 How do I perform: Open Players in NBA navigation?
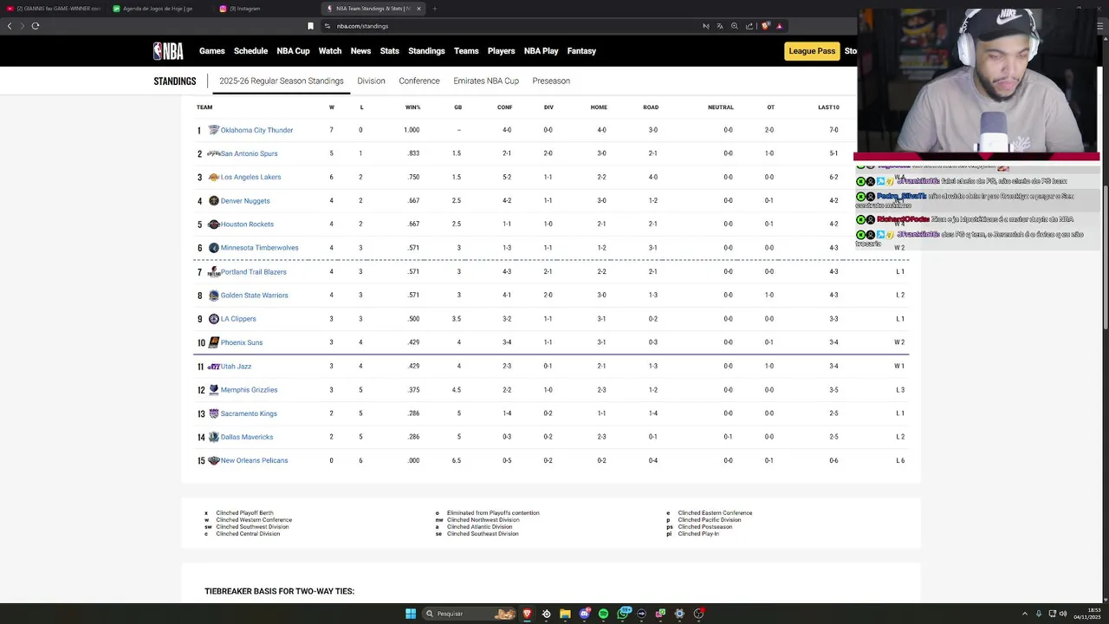pyautogui.click(x=501, y=51)
